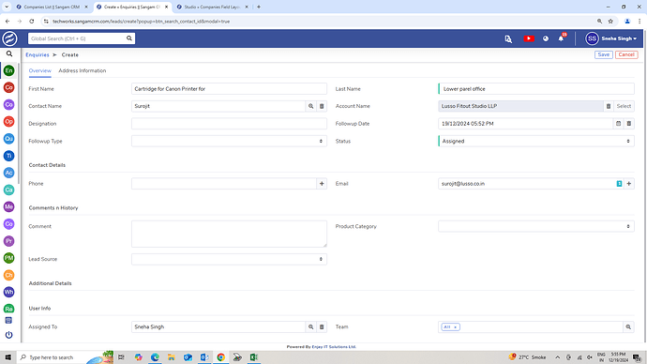Screen dimensions: 647x364
Task: Cancel the enquiry creation
Action: point(626,54)
